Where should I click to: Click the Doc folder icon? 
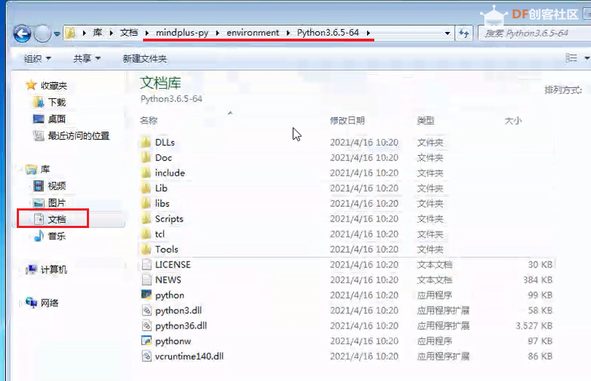point(146,158)
